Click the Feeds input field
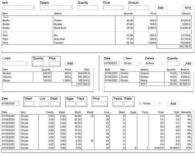195x156 pixels. tap(118, 104)
